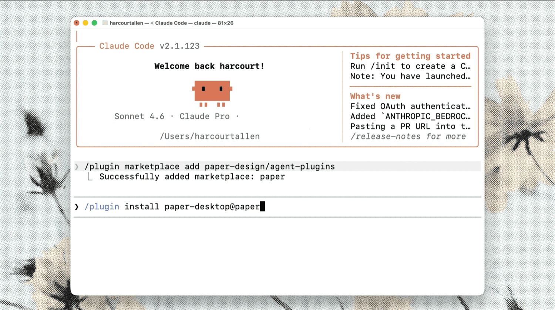Click the '/release-notes for more' hint

tap(408, 137)
